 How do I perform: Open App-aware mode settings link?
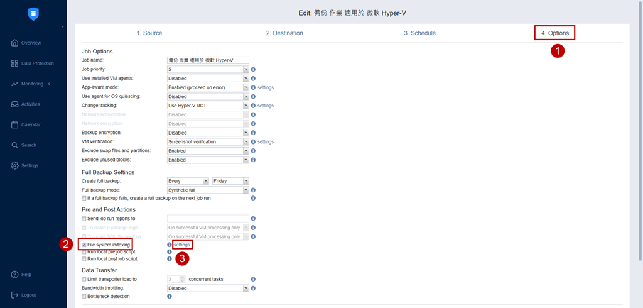(266, 87)
